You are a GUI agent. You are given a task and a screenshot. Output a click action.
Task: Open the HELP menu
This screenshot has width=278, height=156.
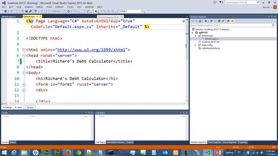tap(99, 7)
